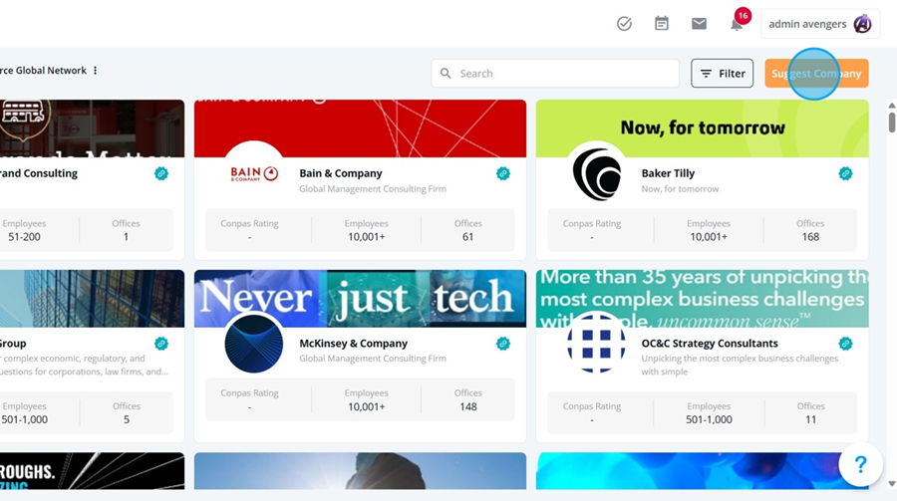This screenshot has height=501, width=897.
Task: Open notifications bell with 16 badge
Action: coord(737,24)
